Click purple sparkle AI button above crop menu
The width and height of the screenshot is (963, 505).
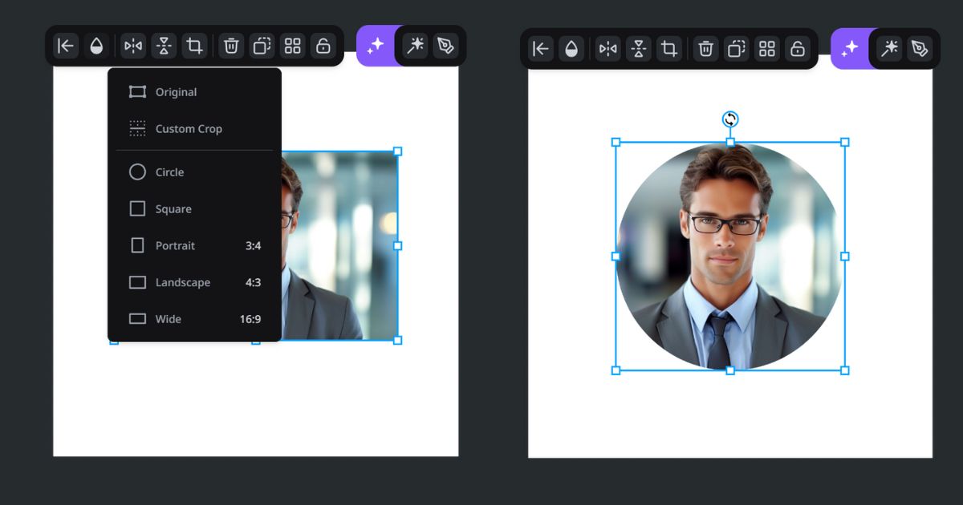pos(375,46)
